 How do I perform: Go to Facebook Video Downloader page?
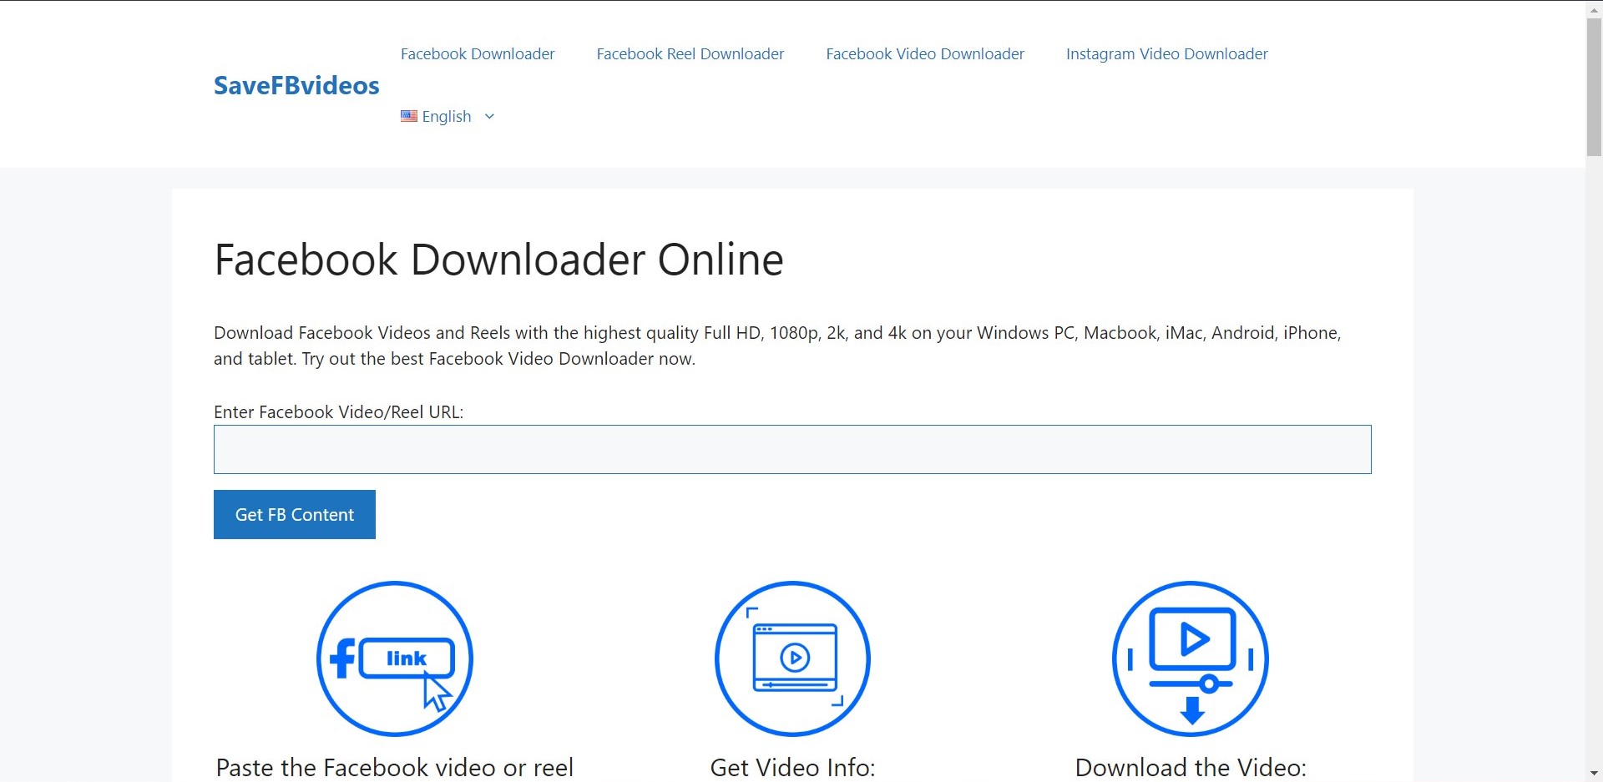click(925, 53)
